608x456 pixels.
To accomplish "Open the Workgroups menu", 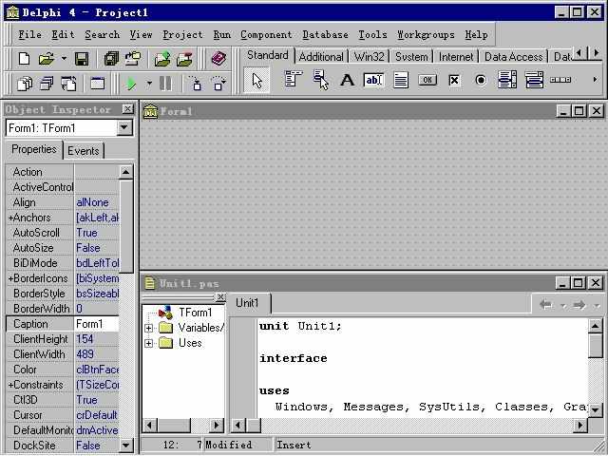I will pyautogui.click(x=426, y=34).
